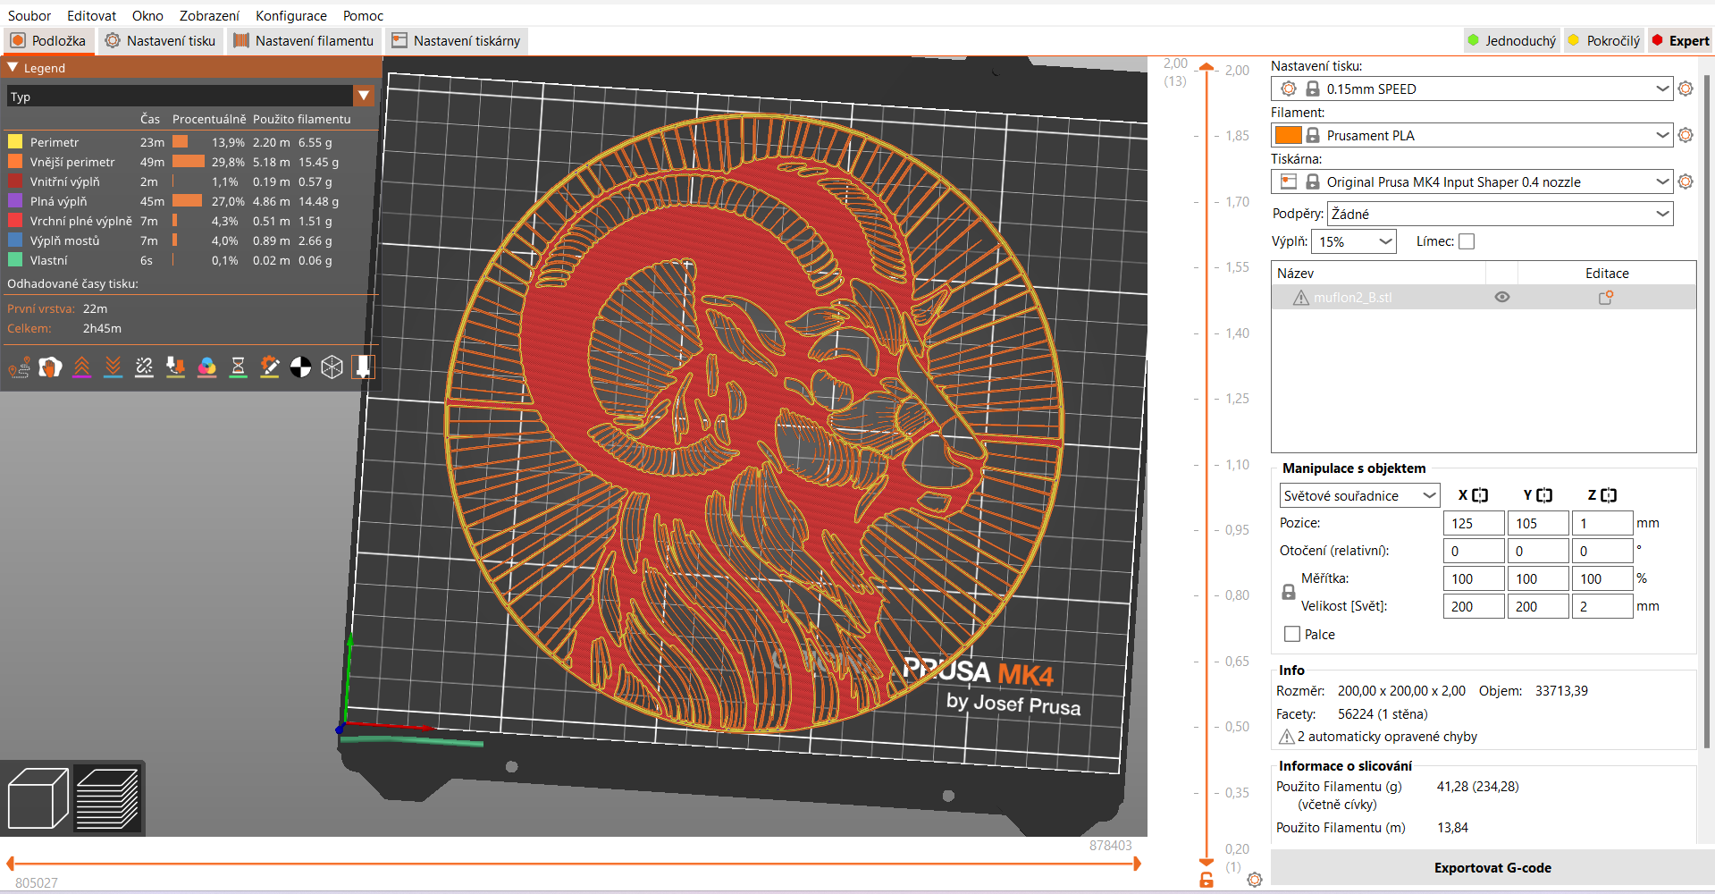Toggle center of gravity black-white circle icon
The width and height of the screenshot is (1715, 894).
point(301,367)
